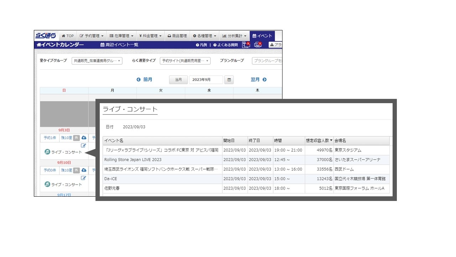
Task: Expand the 予約管理 menu
Action: [92, 36]
